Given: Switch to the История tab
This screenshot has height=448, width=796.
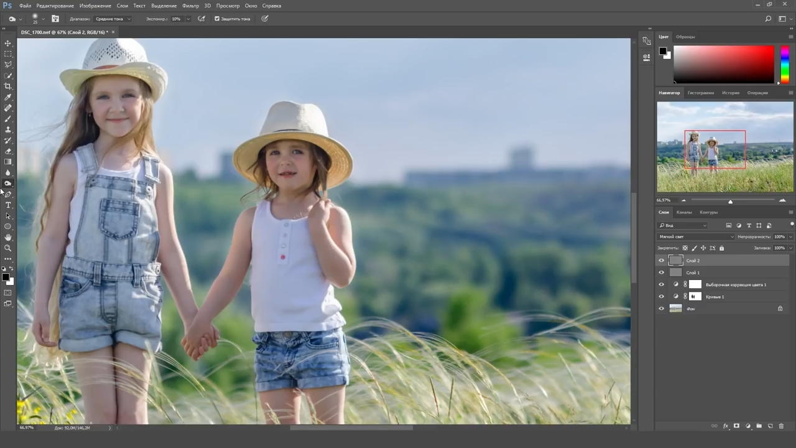Looking at the screenshot, I should pyautogui.click(x=731, y=93).
